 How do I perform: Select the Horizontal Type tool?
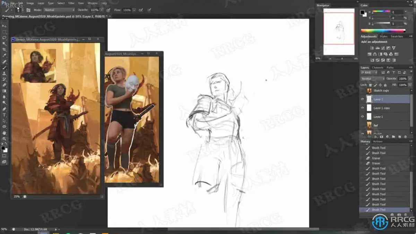[5, 115]
